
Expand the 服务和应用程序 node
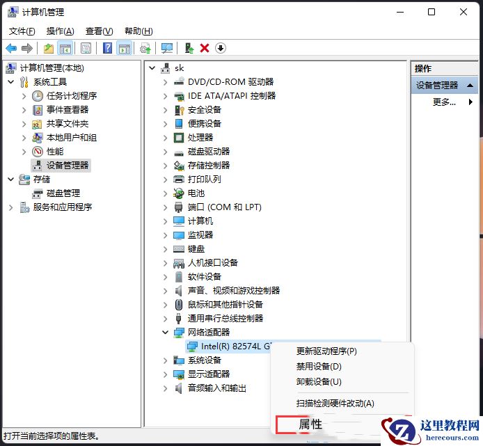[11, 207]
